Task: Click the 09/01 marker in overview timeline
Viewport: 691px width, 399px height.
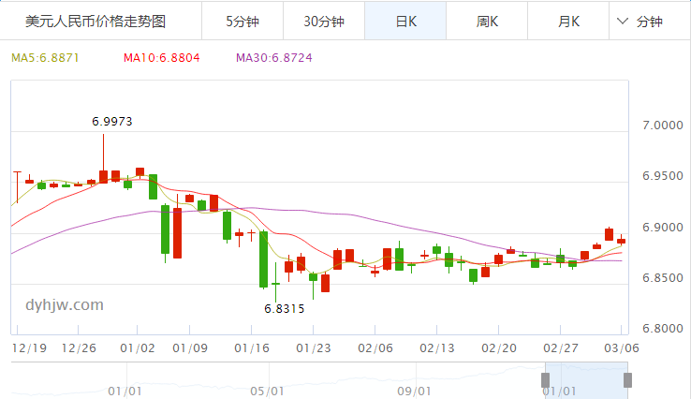Action: 414,392
